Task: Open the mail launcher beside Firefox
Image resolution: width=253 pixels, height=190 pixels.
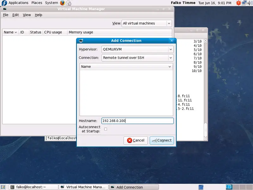Action: pyautogui.click(x=69, y=3)
